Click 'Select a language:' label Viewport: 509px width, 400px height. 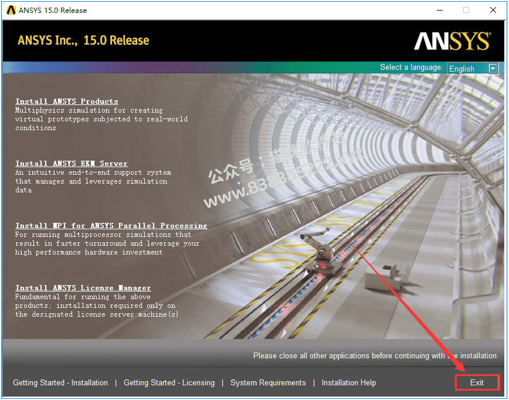411,67
